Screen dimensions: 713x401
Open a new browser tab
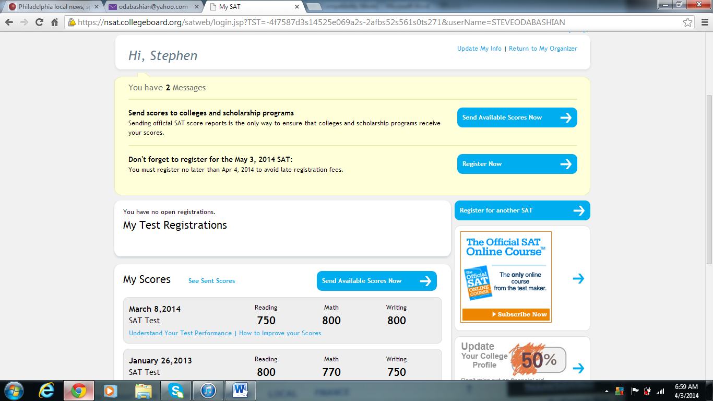point(314,7)
